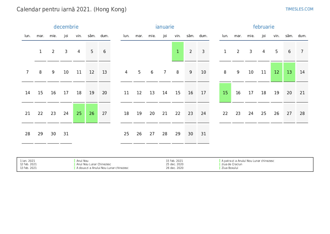Viewport: 330px width, 234px height.
Task: Select February 28 date cell
Action: (x=302, y=113)
